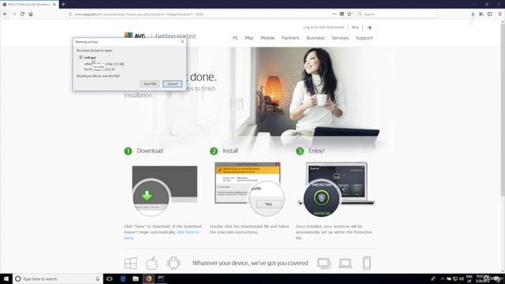Viewport: 505px width, 284px height.
Task: Open the Support menu item
Action: coord(364,38)
